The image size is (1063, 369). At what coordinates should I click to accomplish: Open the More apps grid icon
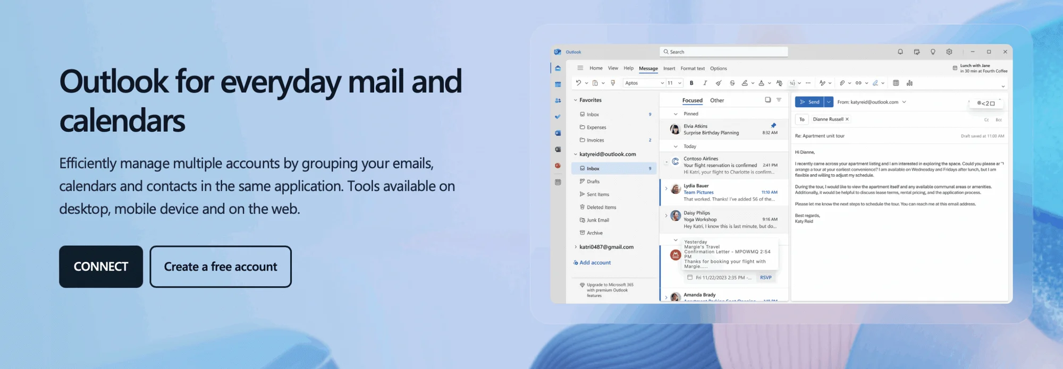pos(558,182)
